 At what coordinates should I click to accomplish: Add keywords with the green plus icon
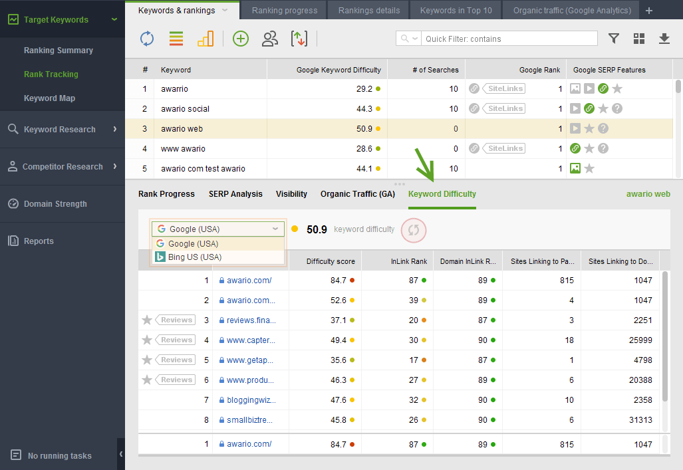point(241,39)
